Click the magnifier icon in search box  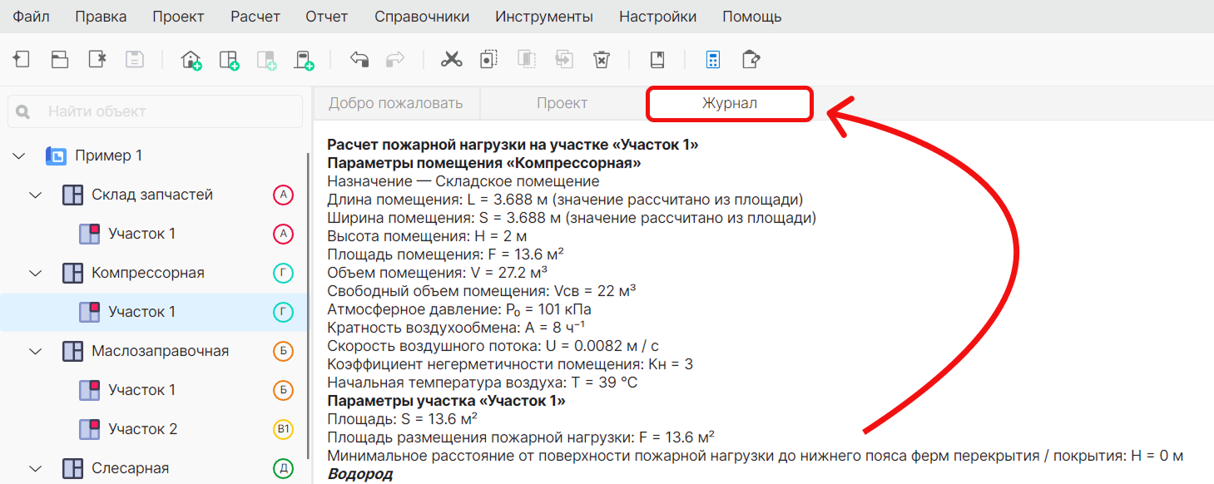point(22,111)
